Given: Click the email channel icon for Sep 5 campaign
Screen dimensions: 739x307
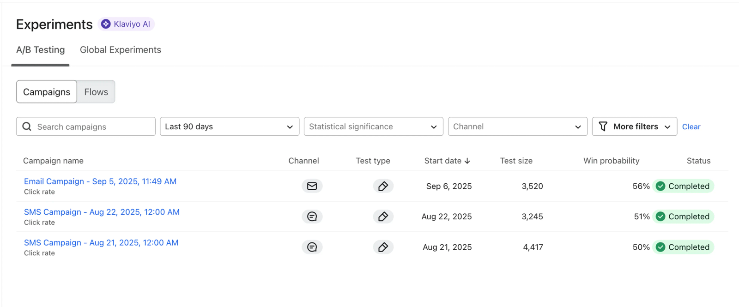Looking at the screenshot, I should tap(312, 186).
